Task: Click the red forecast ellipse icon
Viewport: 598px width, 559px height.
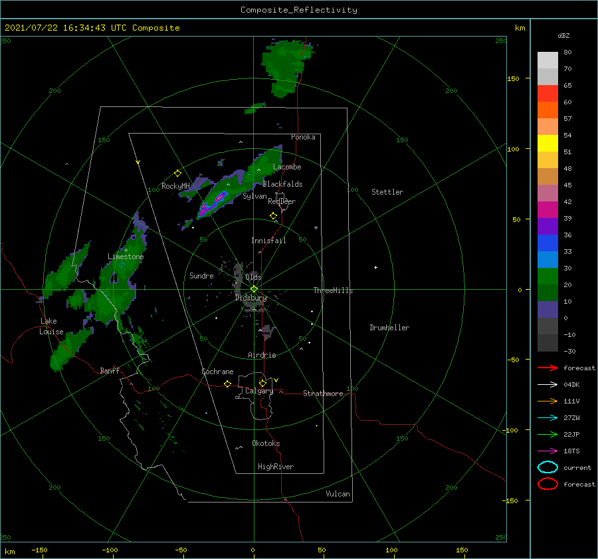Action: [548, 484]
